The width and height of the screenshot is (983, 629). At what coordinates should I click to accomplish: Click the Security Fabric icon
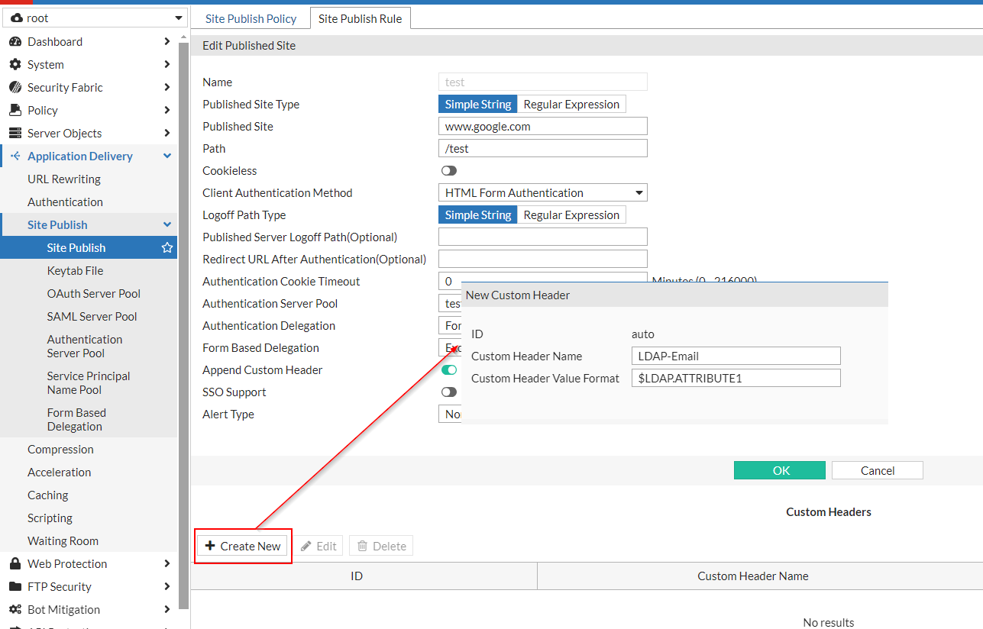[x=15, y=88]
